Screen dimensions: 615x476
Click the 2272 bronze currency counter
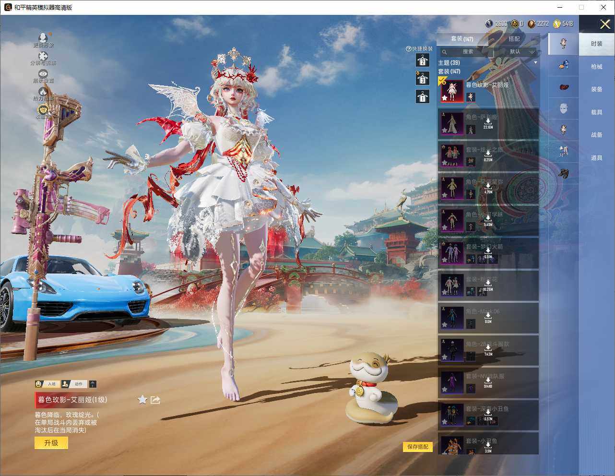point(538,24)
